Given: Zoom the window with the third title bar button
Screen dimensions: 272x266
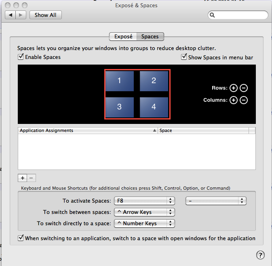Looking at the screenshot, I should click(25, 5).
